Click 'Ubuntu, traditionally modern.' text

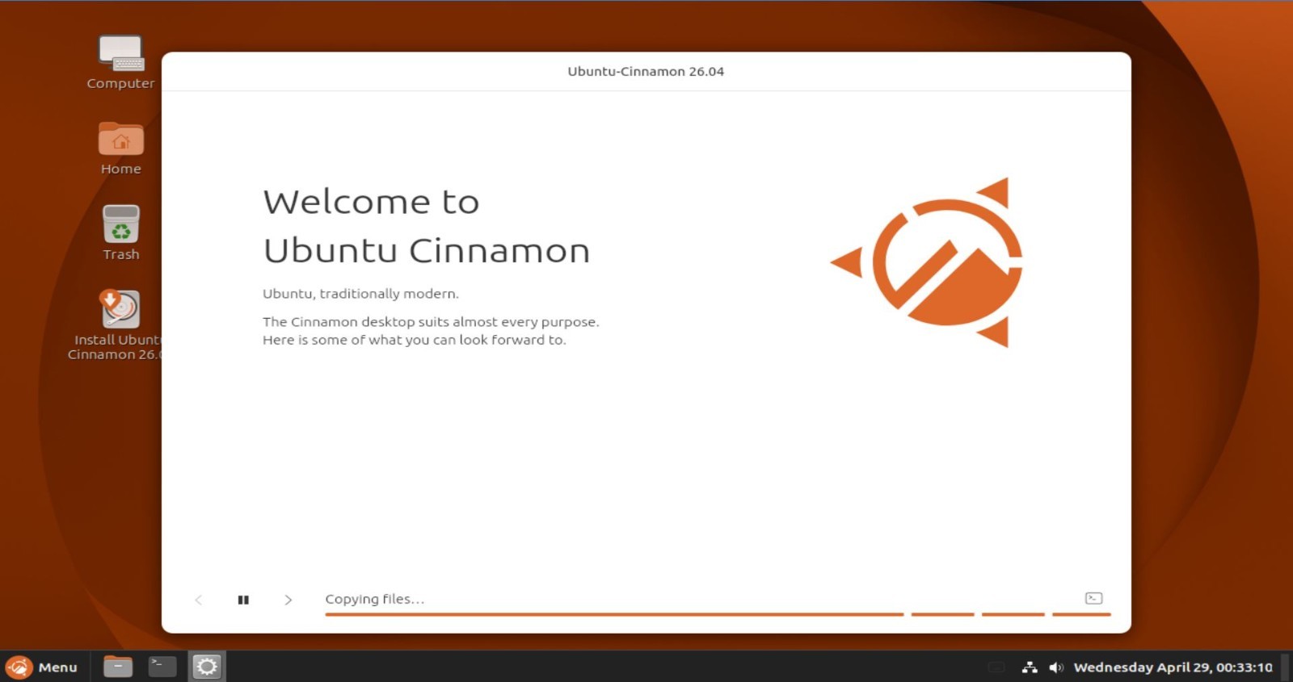coord(360,294)
